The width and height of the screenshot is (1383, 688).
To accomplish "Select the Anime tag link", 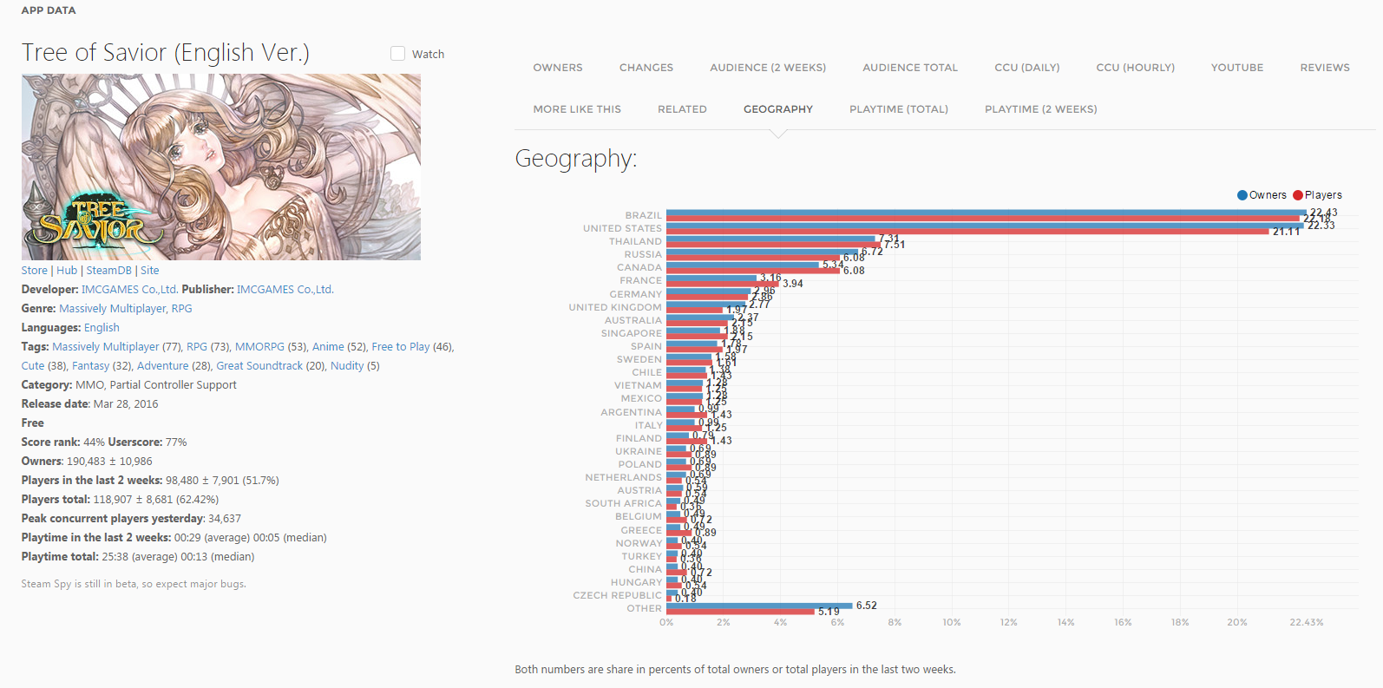I will [x=328, y=347].
